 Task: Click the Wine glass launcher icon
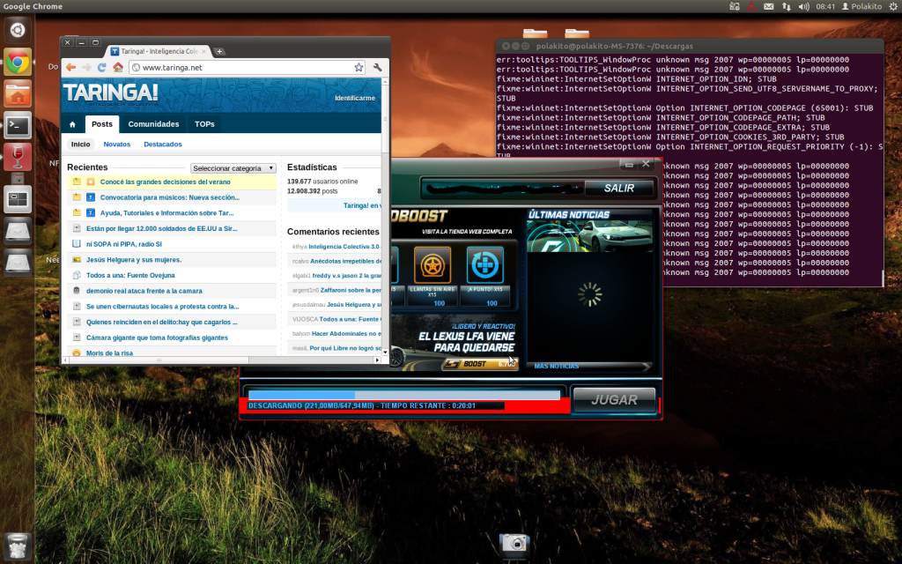(18, 157)
